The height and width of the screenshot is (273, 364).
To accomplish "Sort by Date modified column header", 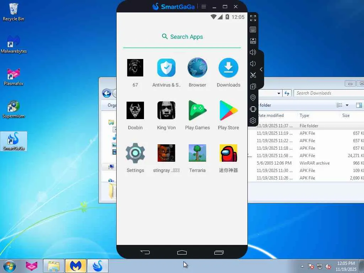I will pos(271,116).
